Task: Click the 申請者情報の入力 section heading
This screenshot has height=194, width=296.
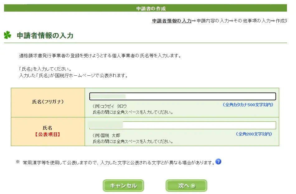Action: (45, 35)
